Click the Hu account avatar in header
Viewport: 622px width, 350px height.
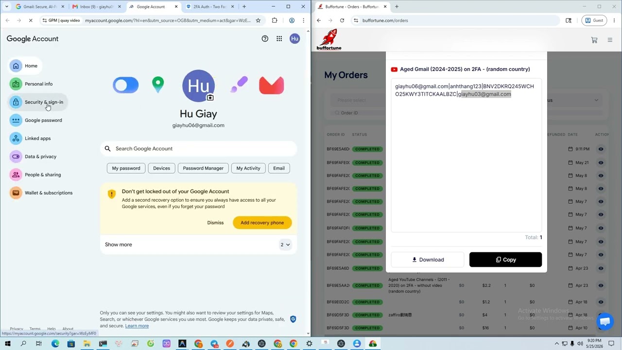tap(294, 39)
